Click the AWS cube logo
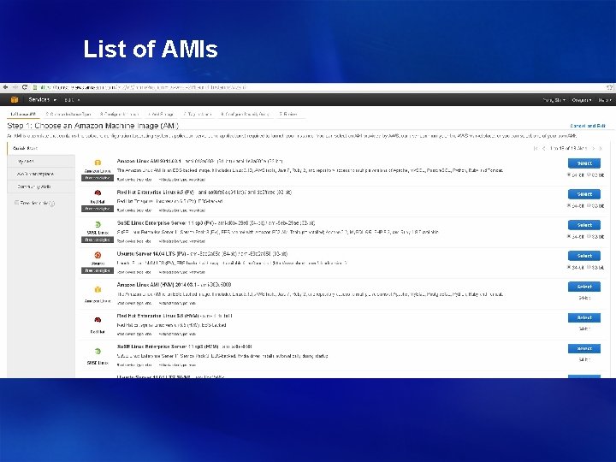 (x=15, y=100)
